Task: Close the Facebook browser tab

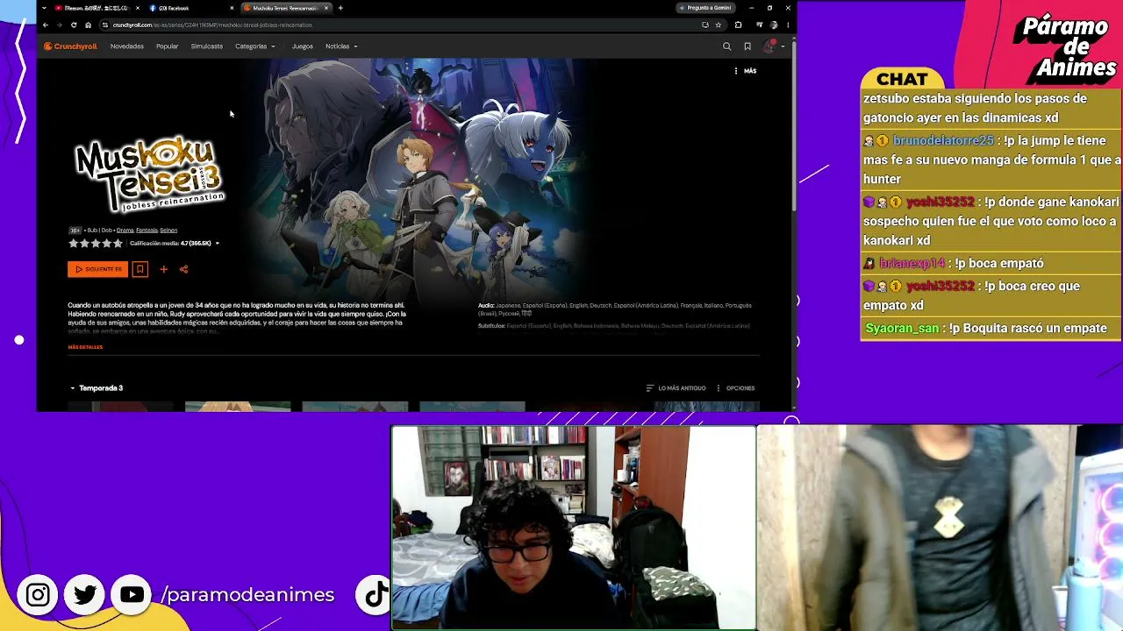Action: click(232, 8)
